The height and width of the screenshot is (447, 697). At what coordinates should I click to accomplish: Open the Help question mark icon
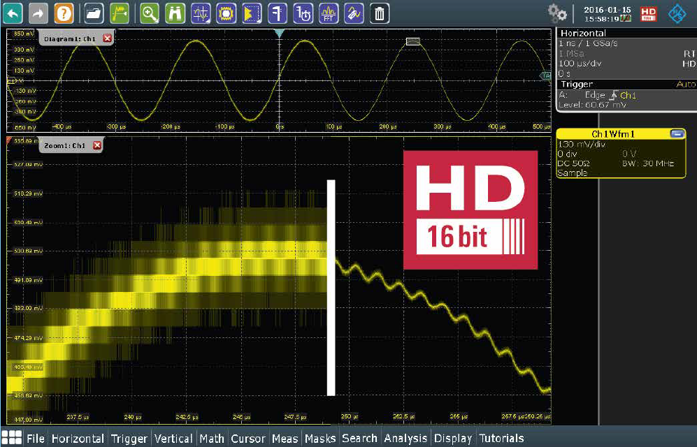pyautogui.click(x=64, y=13)
